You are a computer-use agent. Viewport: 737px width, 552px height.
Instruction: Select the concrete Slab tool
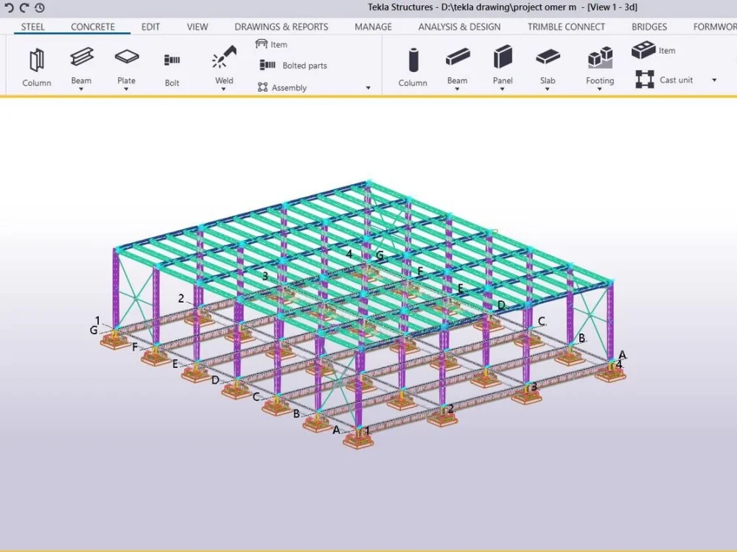[548, 65]
